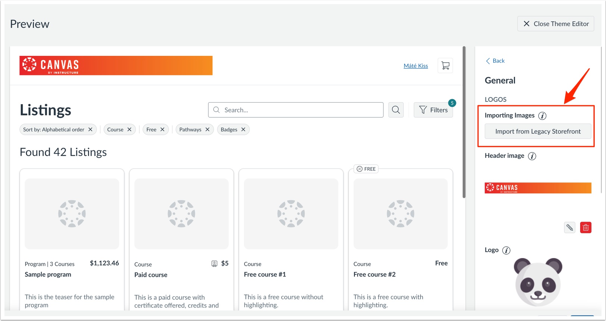Open the Free course #1 title
This screenshot has width=606, height=321.
(265, 274)
